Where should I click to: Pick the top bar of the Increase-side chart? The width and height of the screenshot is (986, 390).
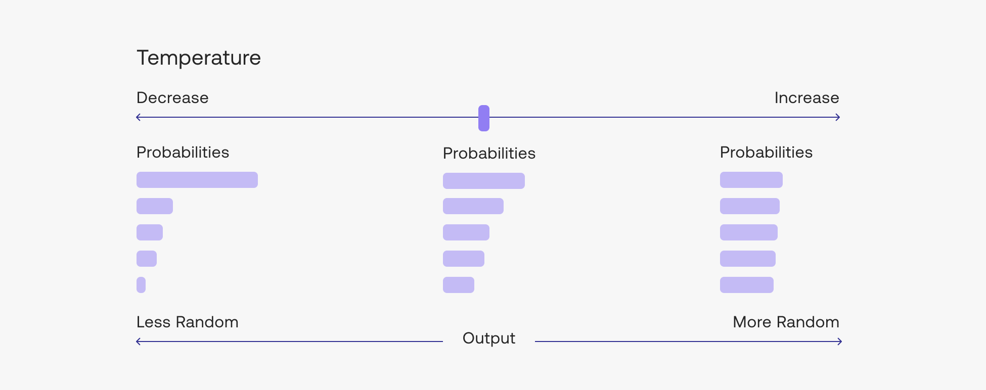[751, 180]
